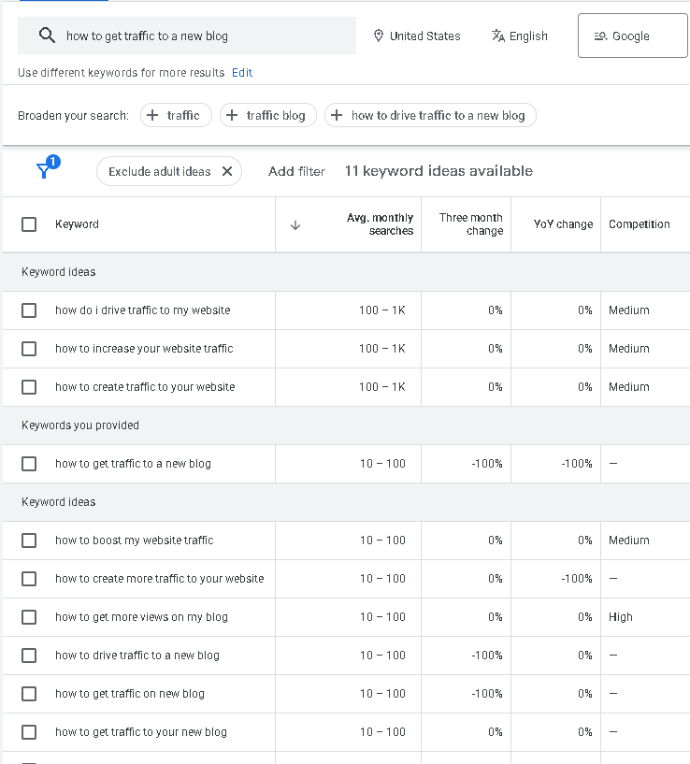Viewport: 690px width, 764px height.
Task: Click the location pin icon beside United States
Action: pyautogui.click(x=378, y=36)
